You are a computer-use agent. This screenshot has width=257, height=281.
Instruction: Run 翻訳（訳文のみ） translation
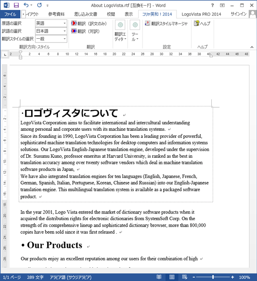point(89,24)
